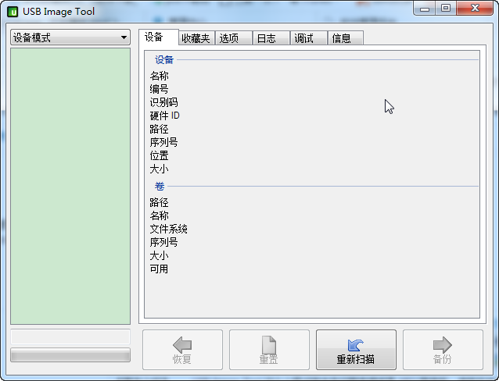Viewport: 499px width, 381px height.
Task: Switch to the 选项 tab
Action: coord(234,38)
